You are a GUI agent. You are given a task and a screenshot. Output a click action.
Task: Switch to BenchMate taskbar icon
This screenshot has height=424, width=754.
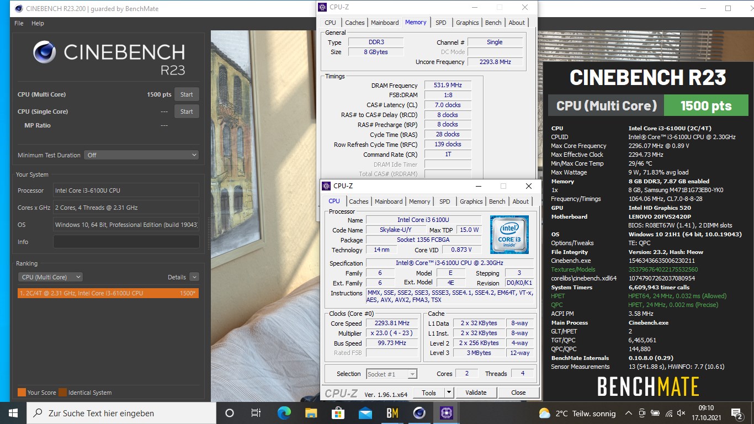(392, 413)
